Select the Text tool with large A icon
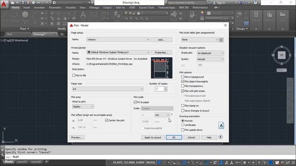This screenshot has width=296, height=166. (83, 15)
